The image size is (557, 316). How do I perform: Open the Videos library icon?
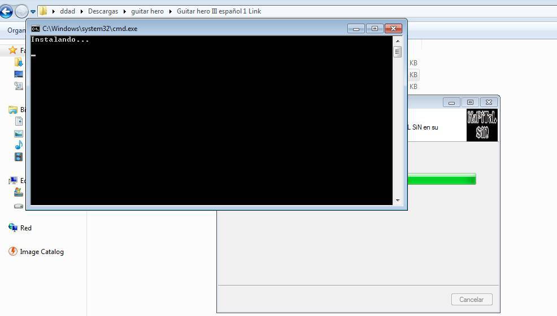click(19, 157)
